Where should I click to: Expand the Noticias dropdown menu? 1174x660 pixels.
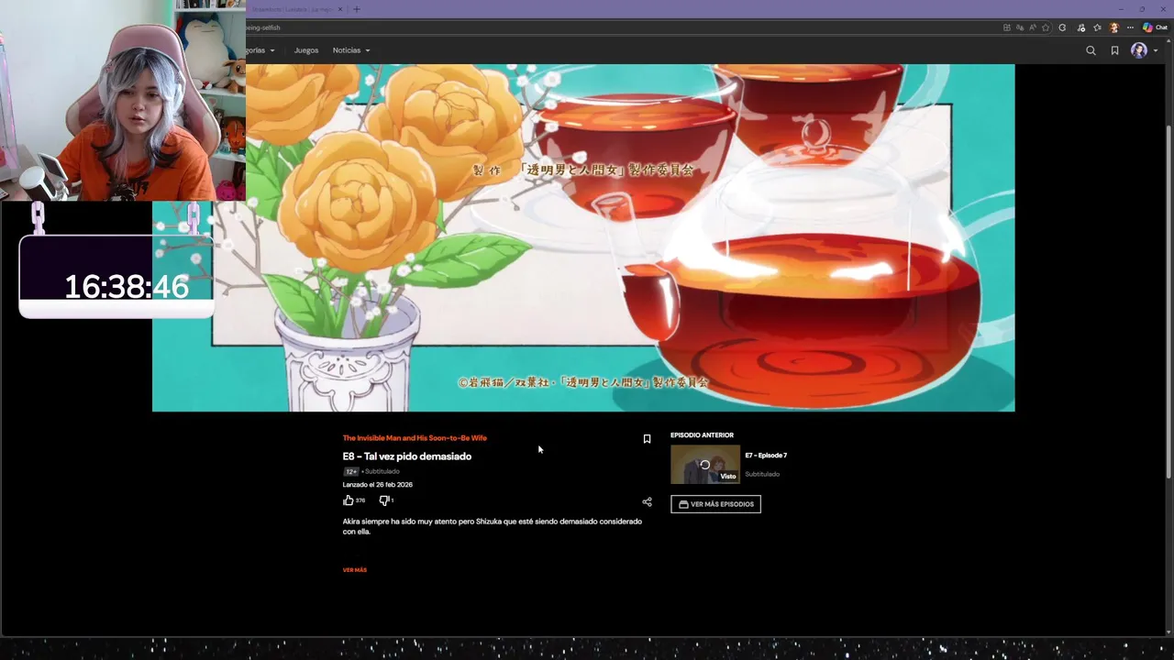351,50
